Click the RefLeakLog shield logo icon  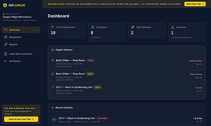(x=5, y=5)
